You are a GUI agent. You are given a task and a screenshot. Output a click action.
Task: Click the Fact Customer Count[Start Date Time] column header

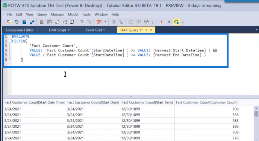click(34, 103)
